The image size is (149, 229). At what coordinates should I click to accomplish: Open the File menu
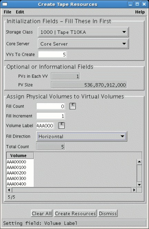pos(8,12)
